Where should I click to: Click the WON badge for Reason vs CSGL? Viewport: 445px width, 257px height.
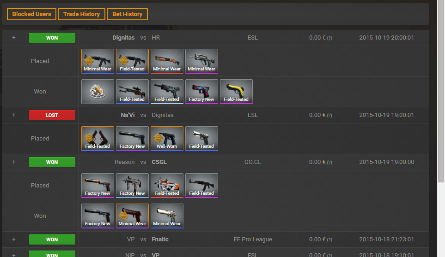[52, 162]
